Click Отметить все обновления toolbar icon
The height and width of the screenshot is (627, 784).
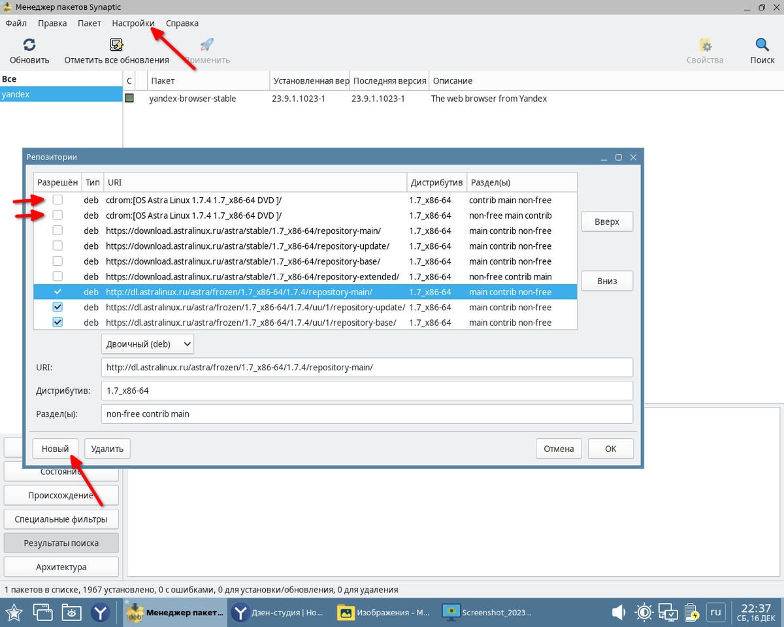pyautogui.click(x=116, y=45)
